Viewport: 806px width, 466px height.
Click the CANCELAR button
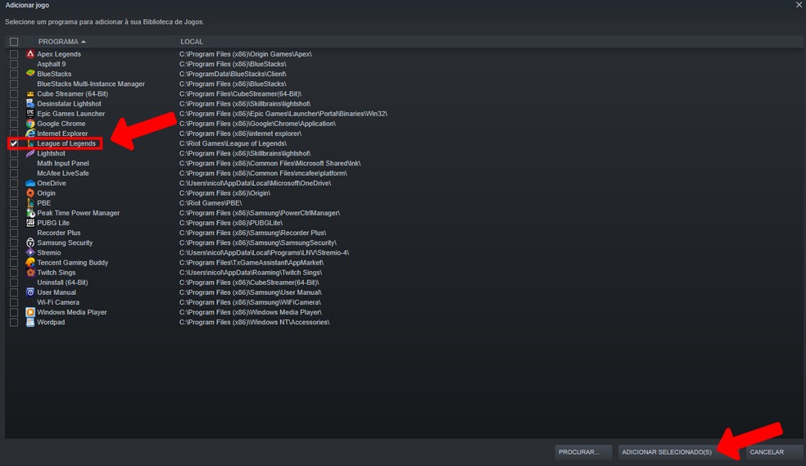point(775,452)
